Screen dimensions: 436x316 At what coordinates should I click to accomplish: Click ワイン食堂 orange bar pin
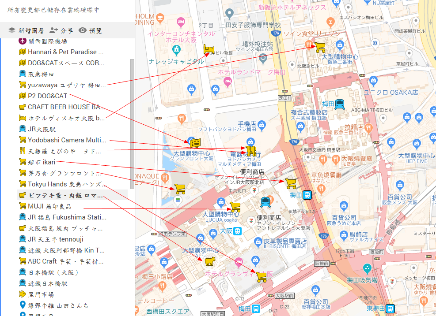pos(330,22)
